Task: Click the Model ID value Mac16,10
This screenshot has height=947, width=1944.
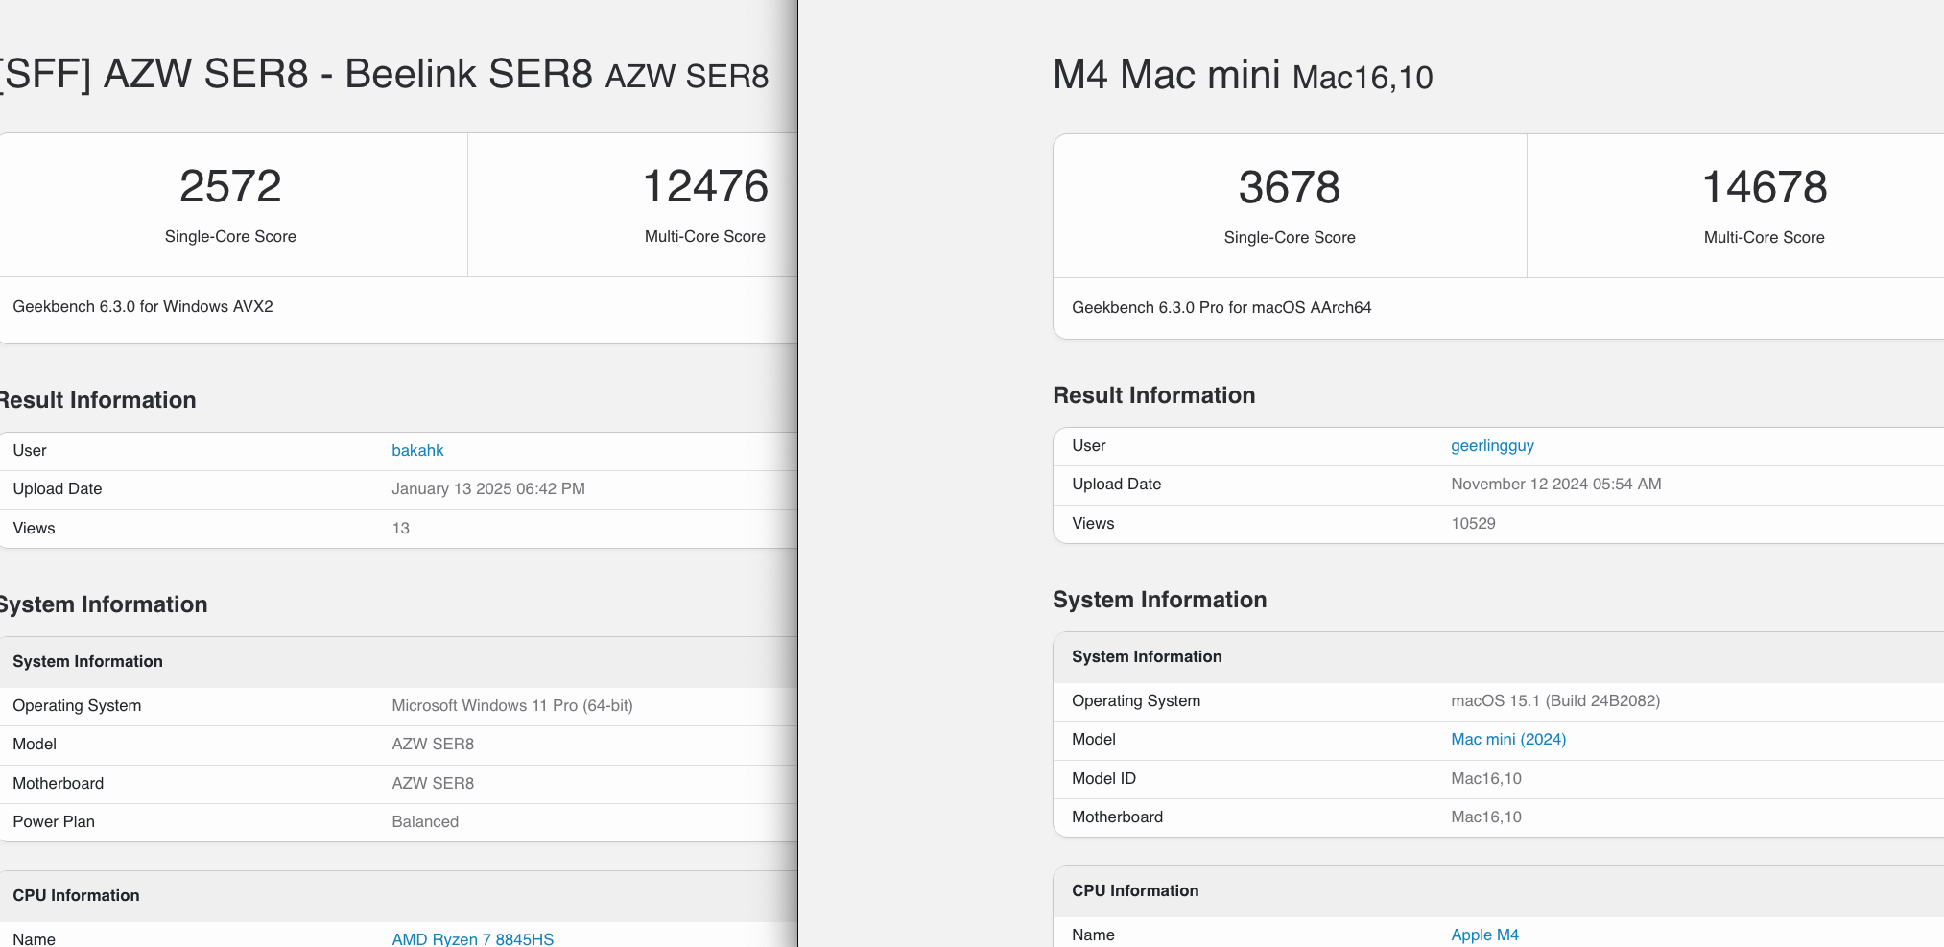Action: pyautogui.click(x=1486, y=778)
